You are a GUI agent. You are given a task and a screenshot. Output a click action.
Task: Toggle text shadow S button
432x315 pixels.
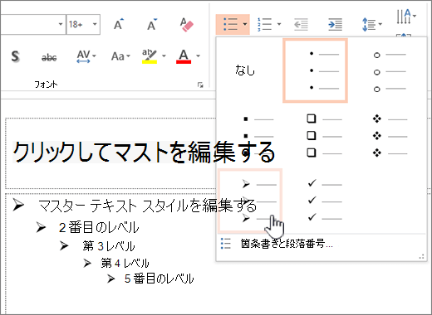point(16,56)
